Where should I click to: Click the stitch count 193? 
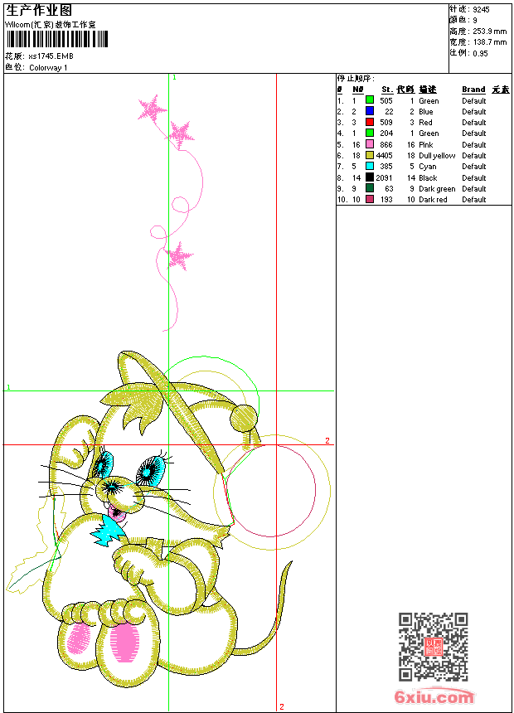tap(386, 200)
